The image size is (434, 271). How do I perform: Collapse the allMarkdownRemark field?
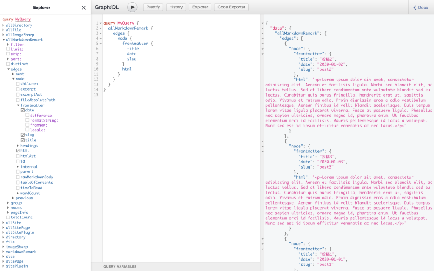(3, 39)
